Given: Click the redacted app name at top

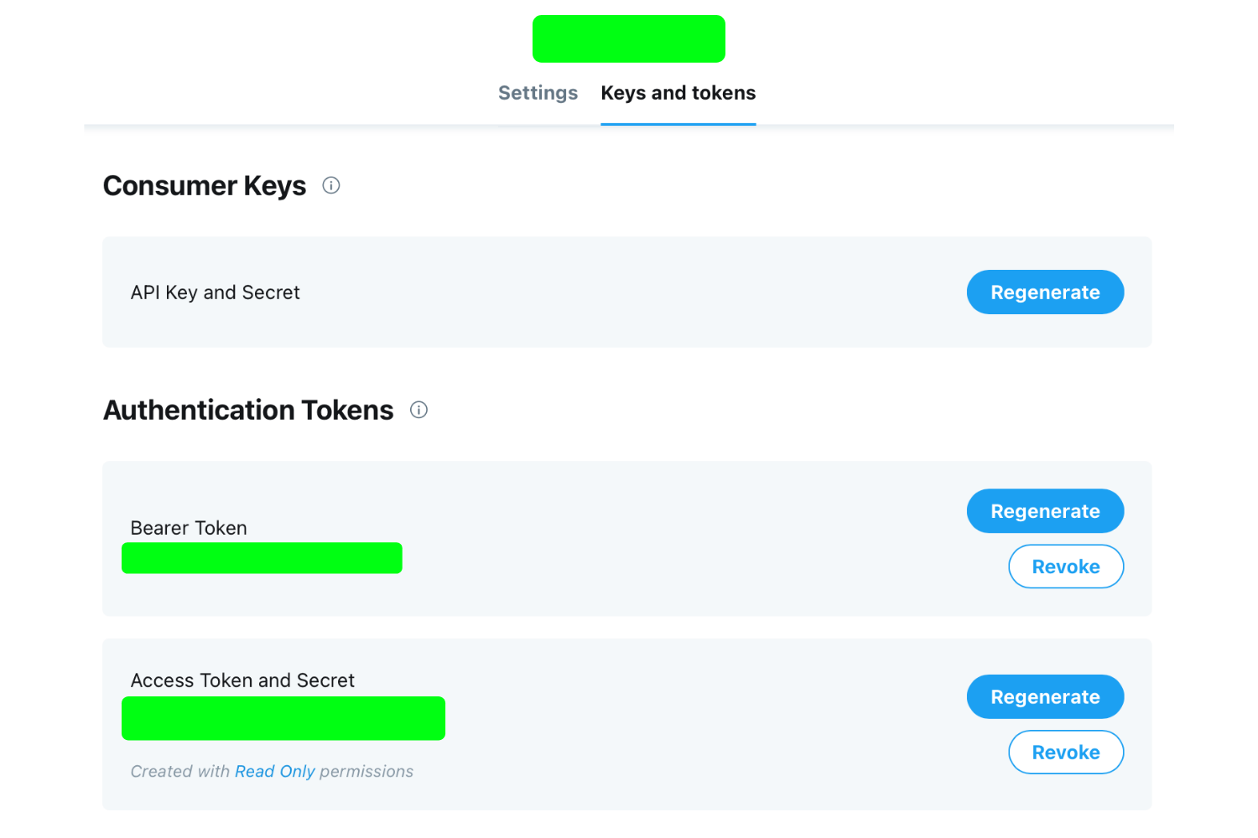Looking at the screenshot, I should [628, 39].
